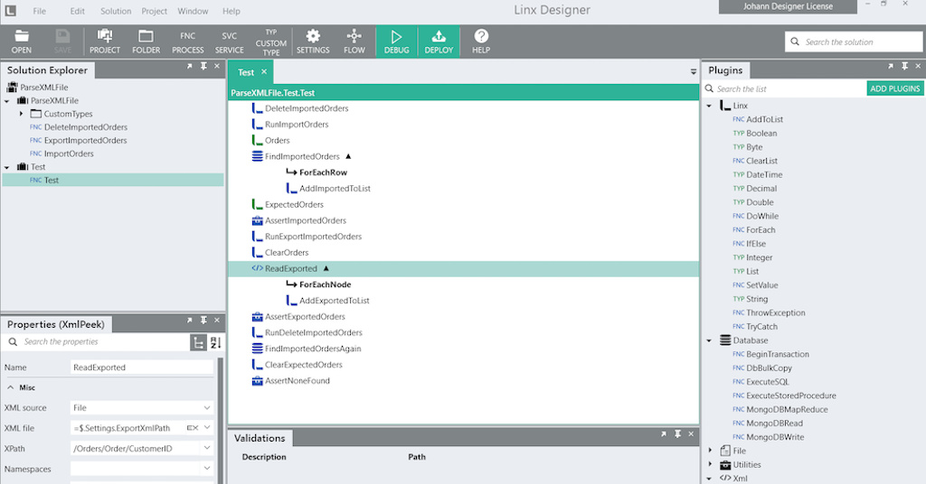
Task: Toggle categorized view in Properties panel
Action: [198, 342]
